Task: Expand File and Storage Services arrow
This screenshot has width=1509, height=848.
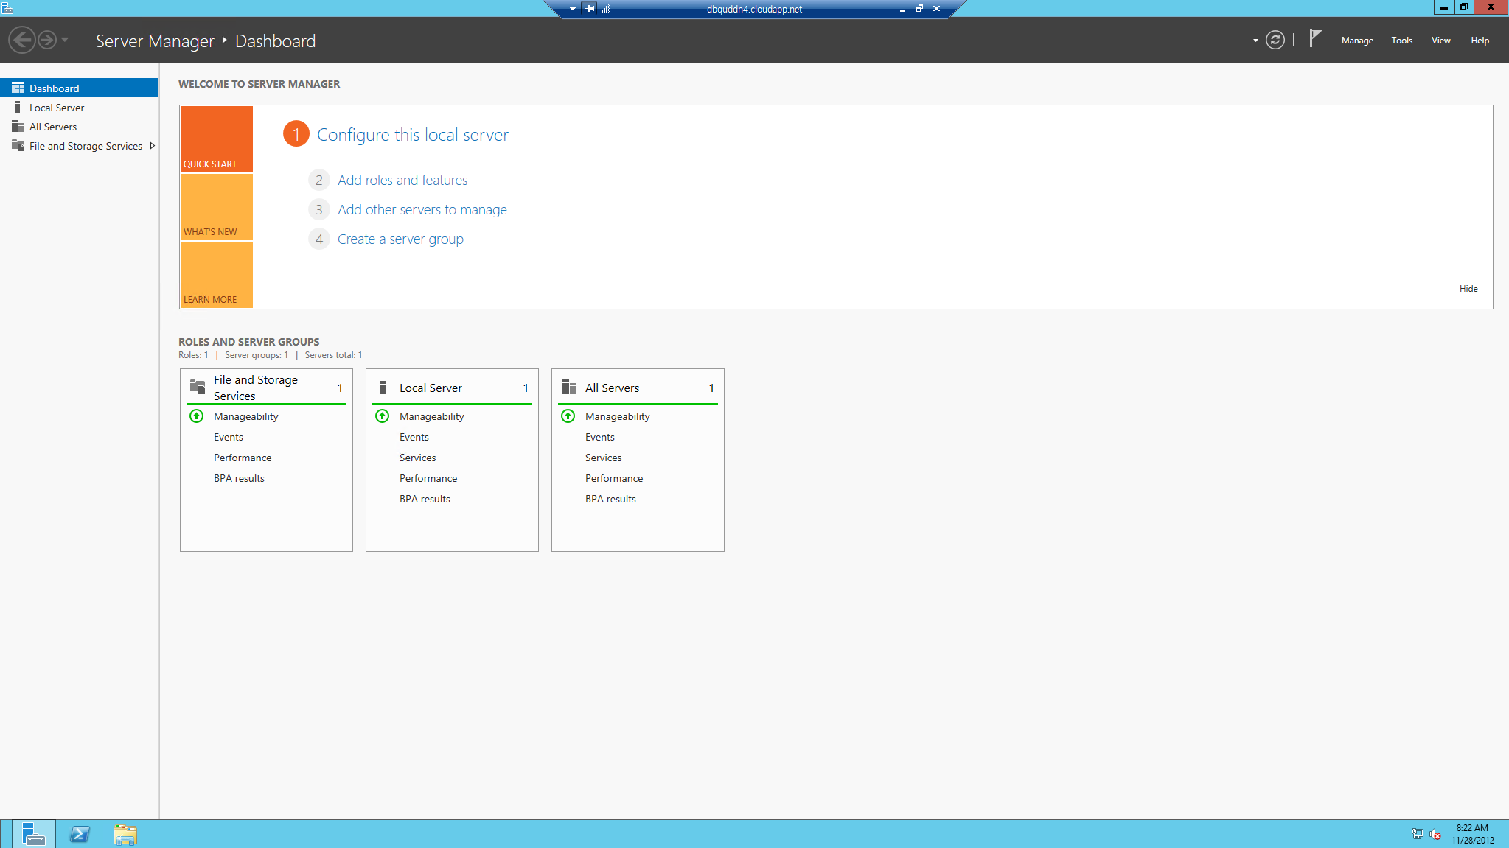Action: [x=152, y=146]
